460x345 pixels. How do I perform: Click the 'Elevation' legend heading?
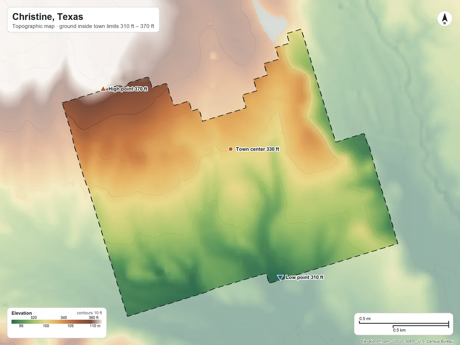tap(22, 313)
